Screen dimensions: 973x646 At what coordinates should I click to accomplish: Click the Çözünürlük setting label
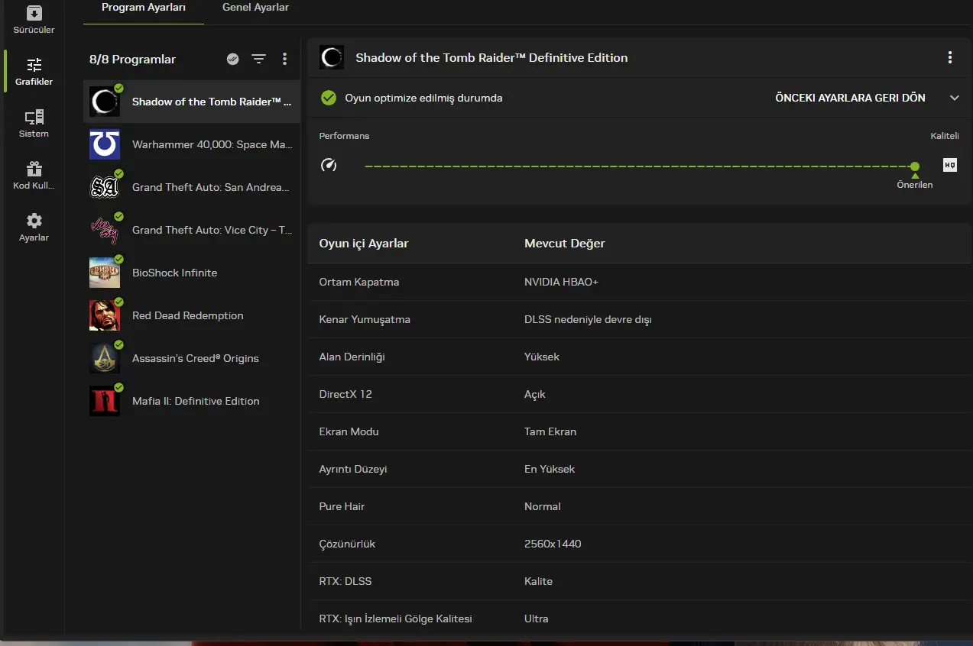(347, 544)
